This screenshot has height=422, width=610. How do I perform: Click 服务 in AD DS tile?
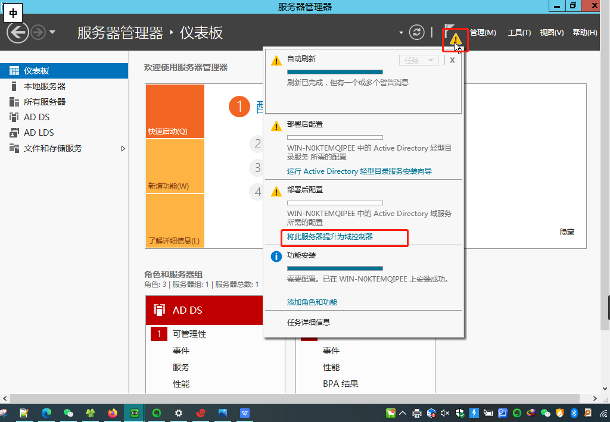pos(181,367)
